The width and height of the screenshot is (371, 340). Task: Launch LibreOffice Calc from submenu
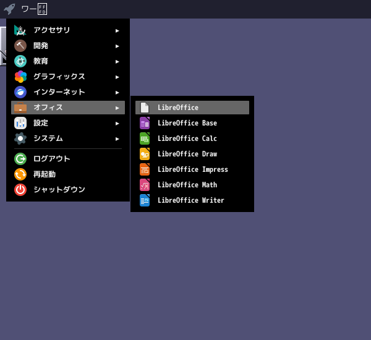pyautogui.click(x=192, y=138)
